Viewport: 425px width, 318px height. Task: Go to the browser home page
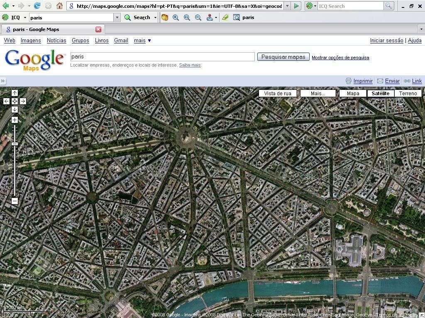59,6
